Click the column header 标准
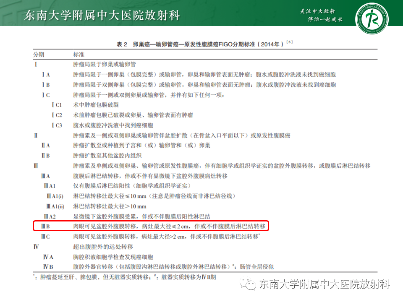 (79, 55)
